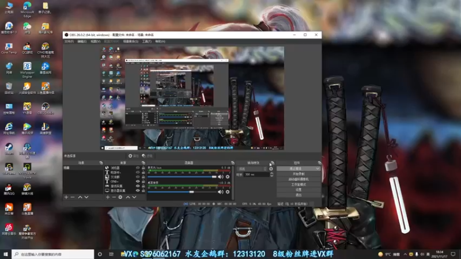
Task: Pop out the Sources dock panel
Action: coord(143,163)
